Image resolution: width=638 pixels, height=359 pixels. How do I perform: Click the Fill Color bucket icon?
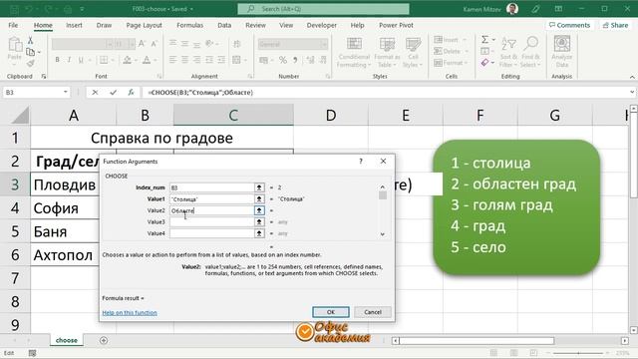click(127, 60)
